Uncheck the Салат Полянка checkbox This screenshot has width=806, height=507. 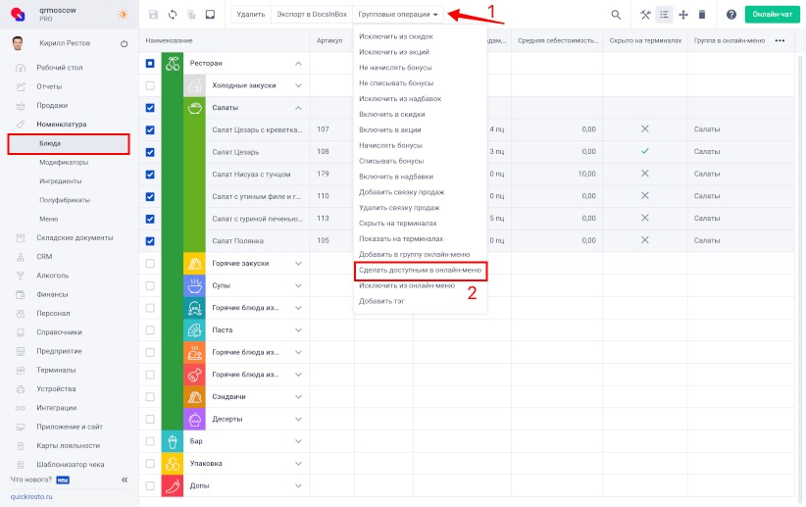(x=150, y=240)
